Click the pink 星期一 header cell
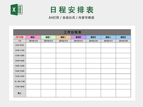Image resolution: width=143 pixels, height=107 pixels. tap(33, 37)
